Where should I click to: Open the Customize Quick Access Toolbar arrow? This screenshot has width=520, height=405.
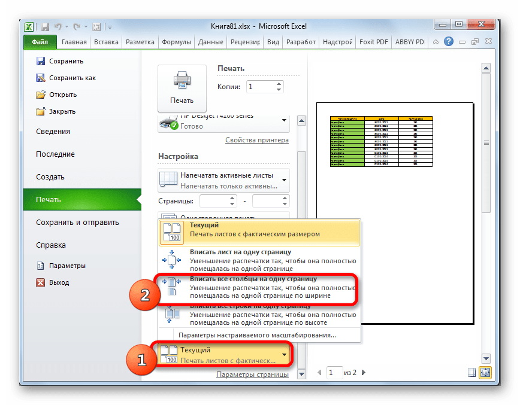(x=110, y=27)
